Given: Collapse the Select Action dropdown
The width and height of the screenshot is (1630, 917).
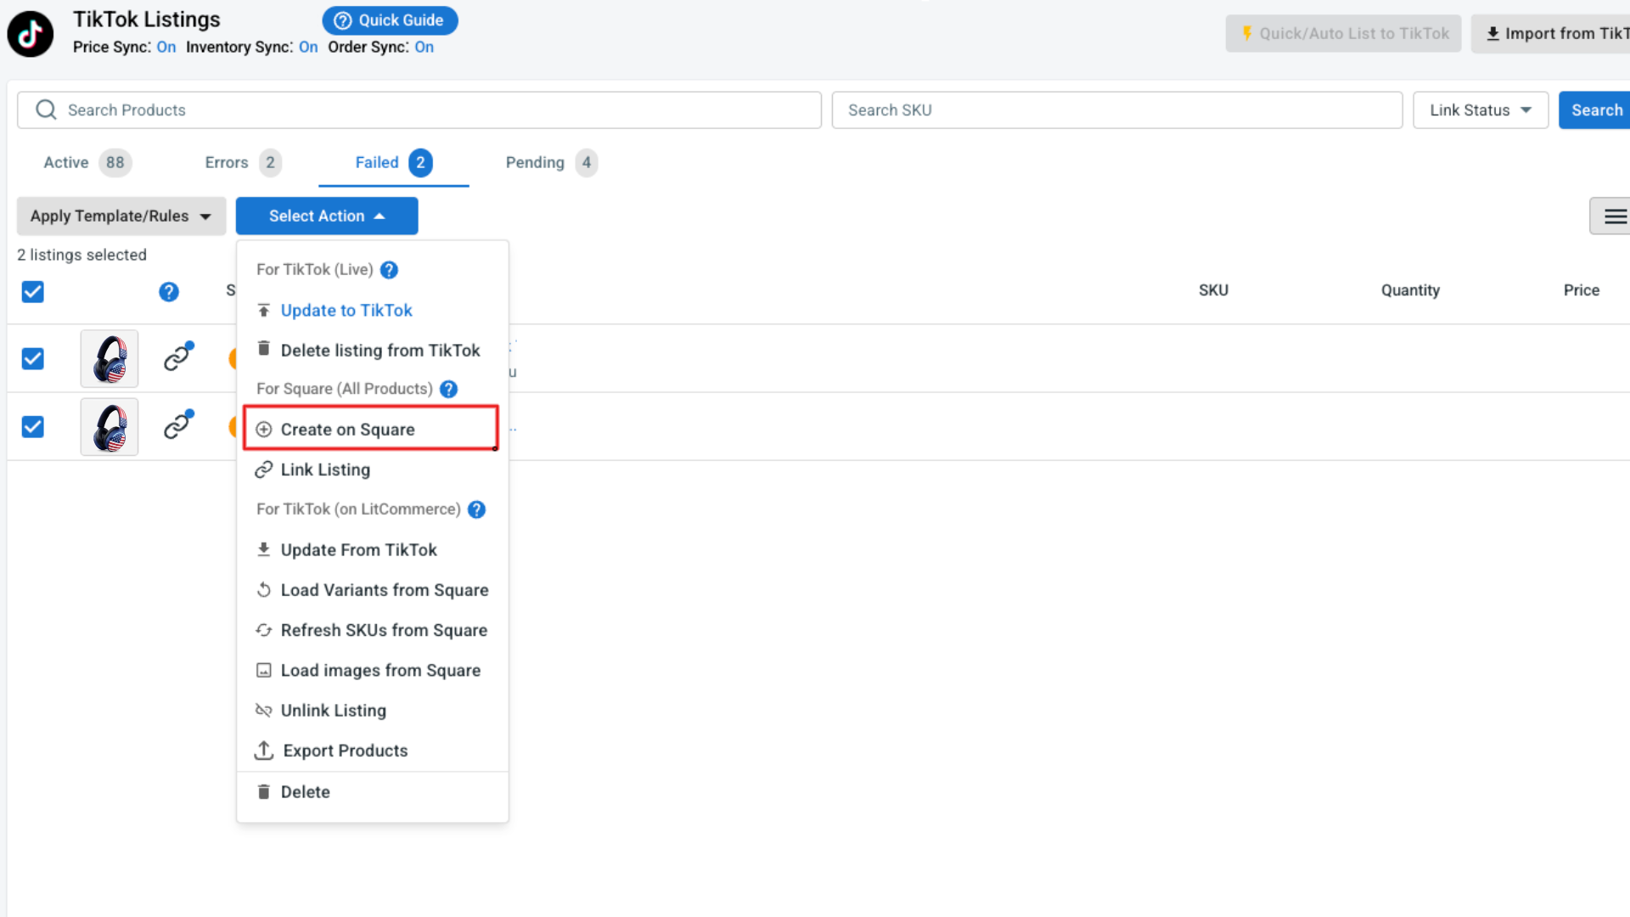Looking at the screenshot, I should (327, 216).
